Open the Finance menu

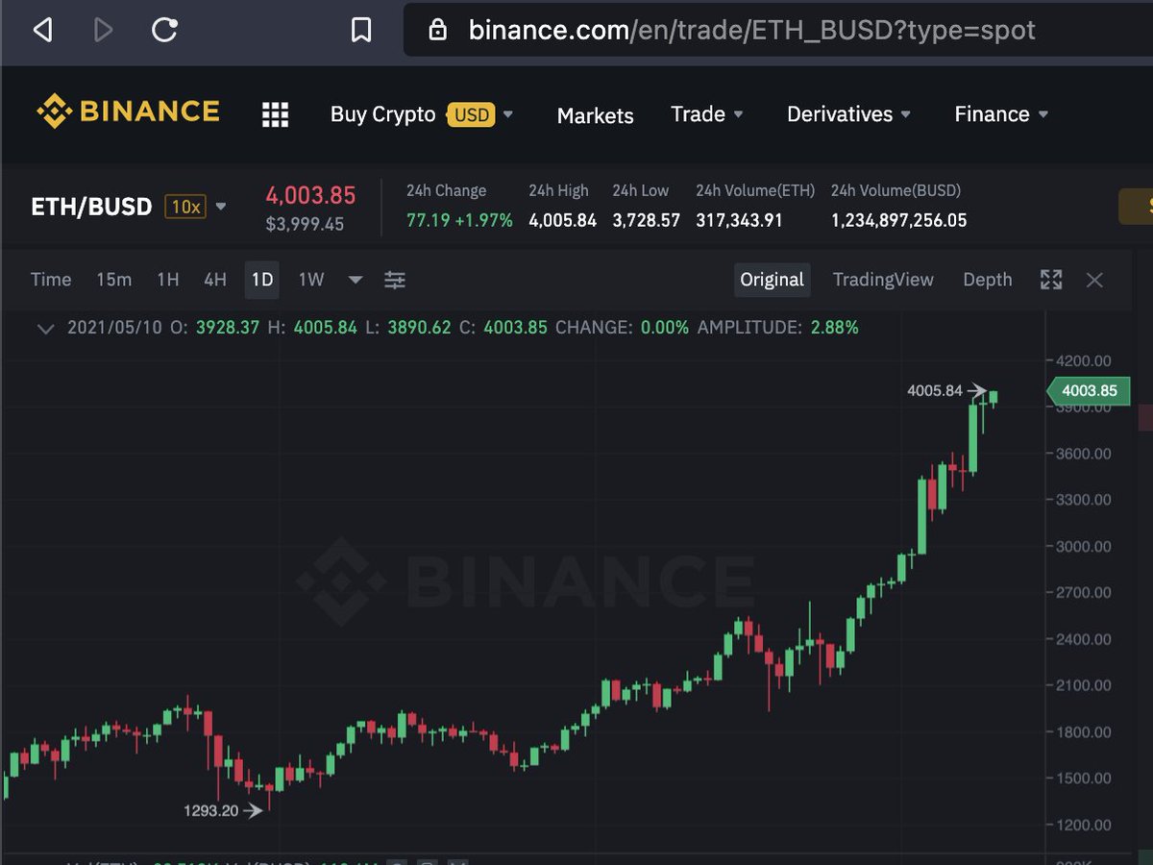pos(992,114)
